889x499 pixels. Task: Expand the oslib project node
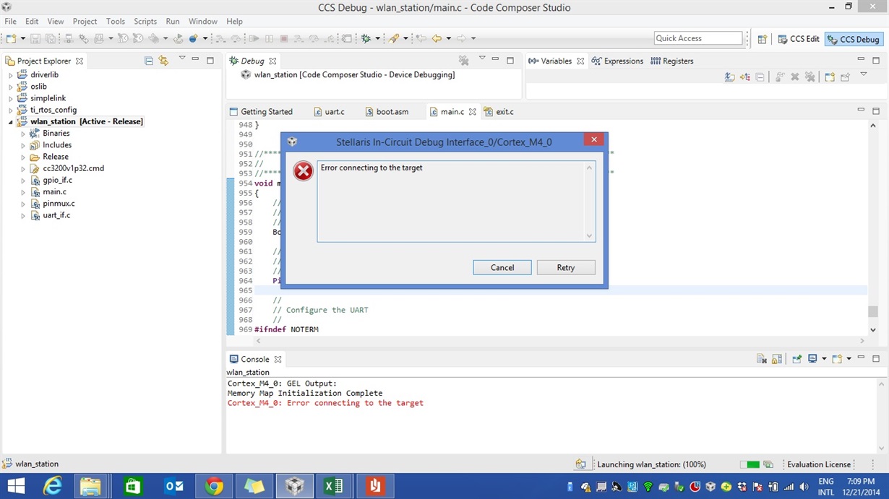click(x=10, y=87)
